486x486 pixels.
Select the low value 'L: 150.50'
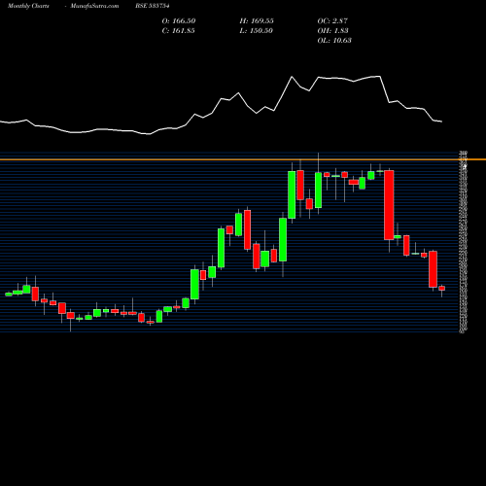coord(257,31)
